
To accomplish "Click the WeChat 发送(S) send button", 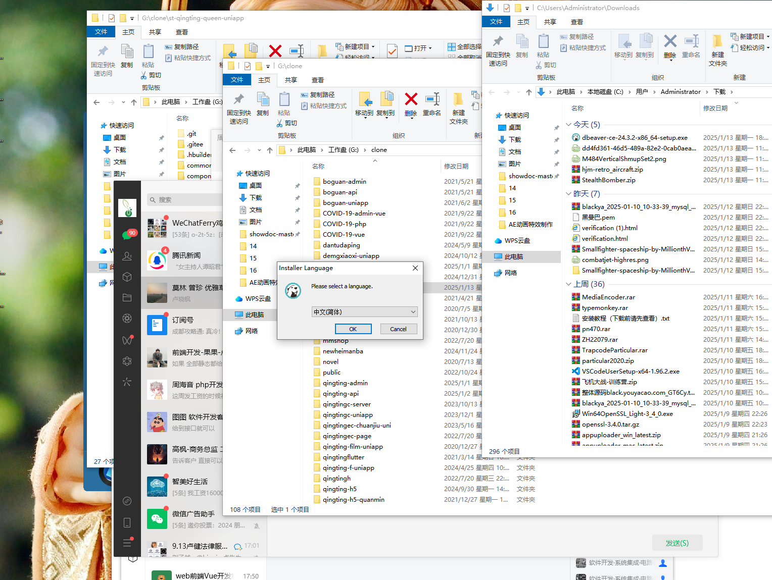I will coord(677,543).
